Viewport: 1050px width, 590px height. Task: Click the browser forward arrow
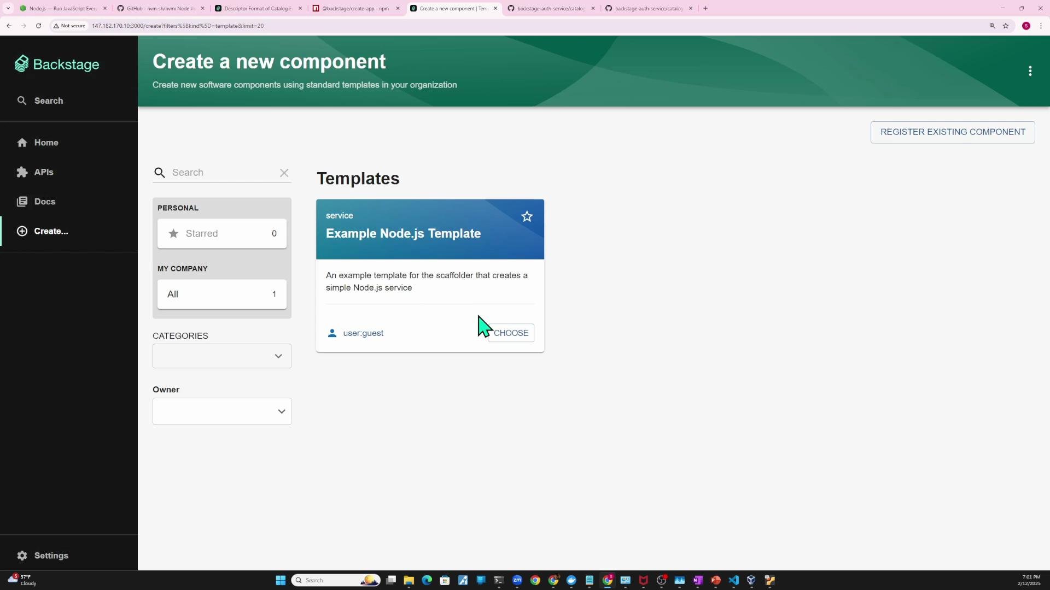click(24, 26)
